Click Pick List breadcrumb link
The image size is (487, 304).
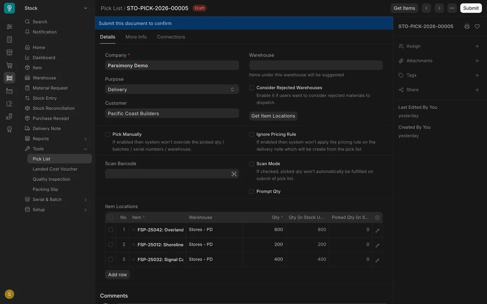point(111,8)
